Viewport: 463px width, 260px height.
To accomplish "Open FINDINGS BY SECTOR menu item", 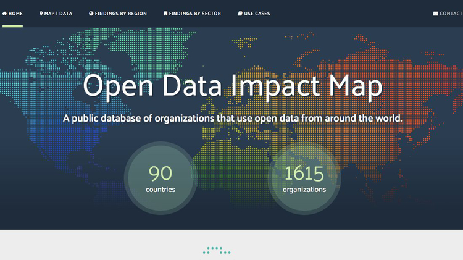I will (x=192, y=14).
